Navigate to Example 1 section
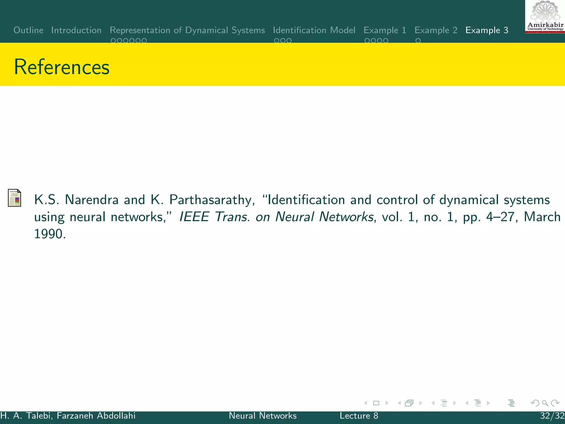 tap(385, 30)
